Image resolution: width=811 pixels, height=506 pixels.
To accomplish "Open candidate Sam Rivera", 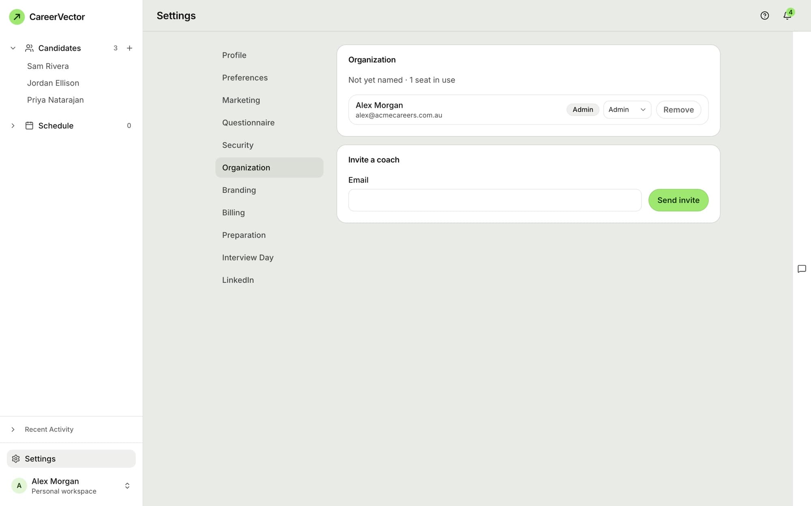I will coord(48,66).
